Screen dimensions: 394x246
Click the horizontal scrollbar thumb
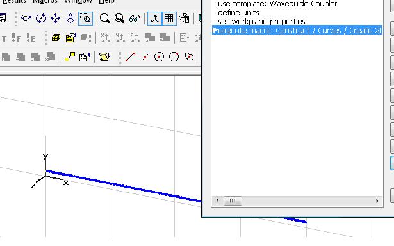[233, 201]
